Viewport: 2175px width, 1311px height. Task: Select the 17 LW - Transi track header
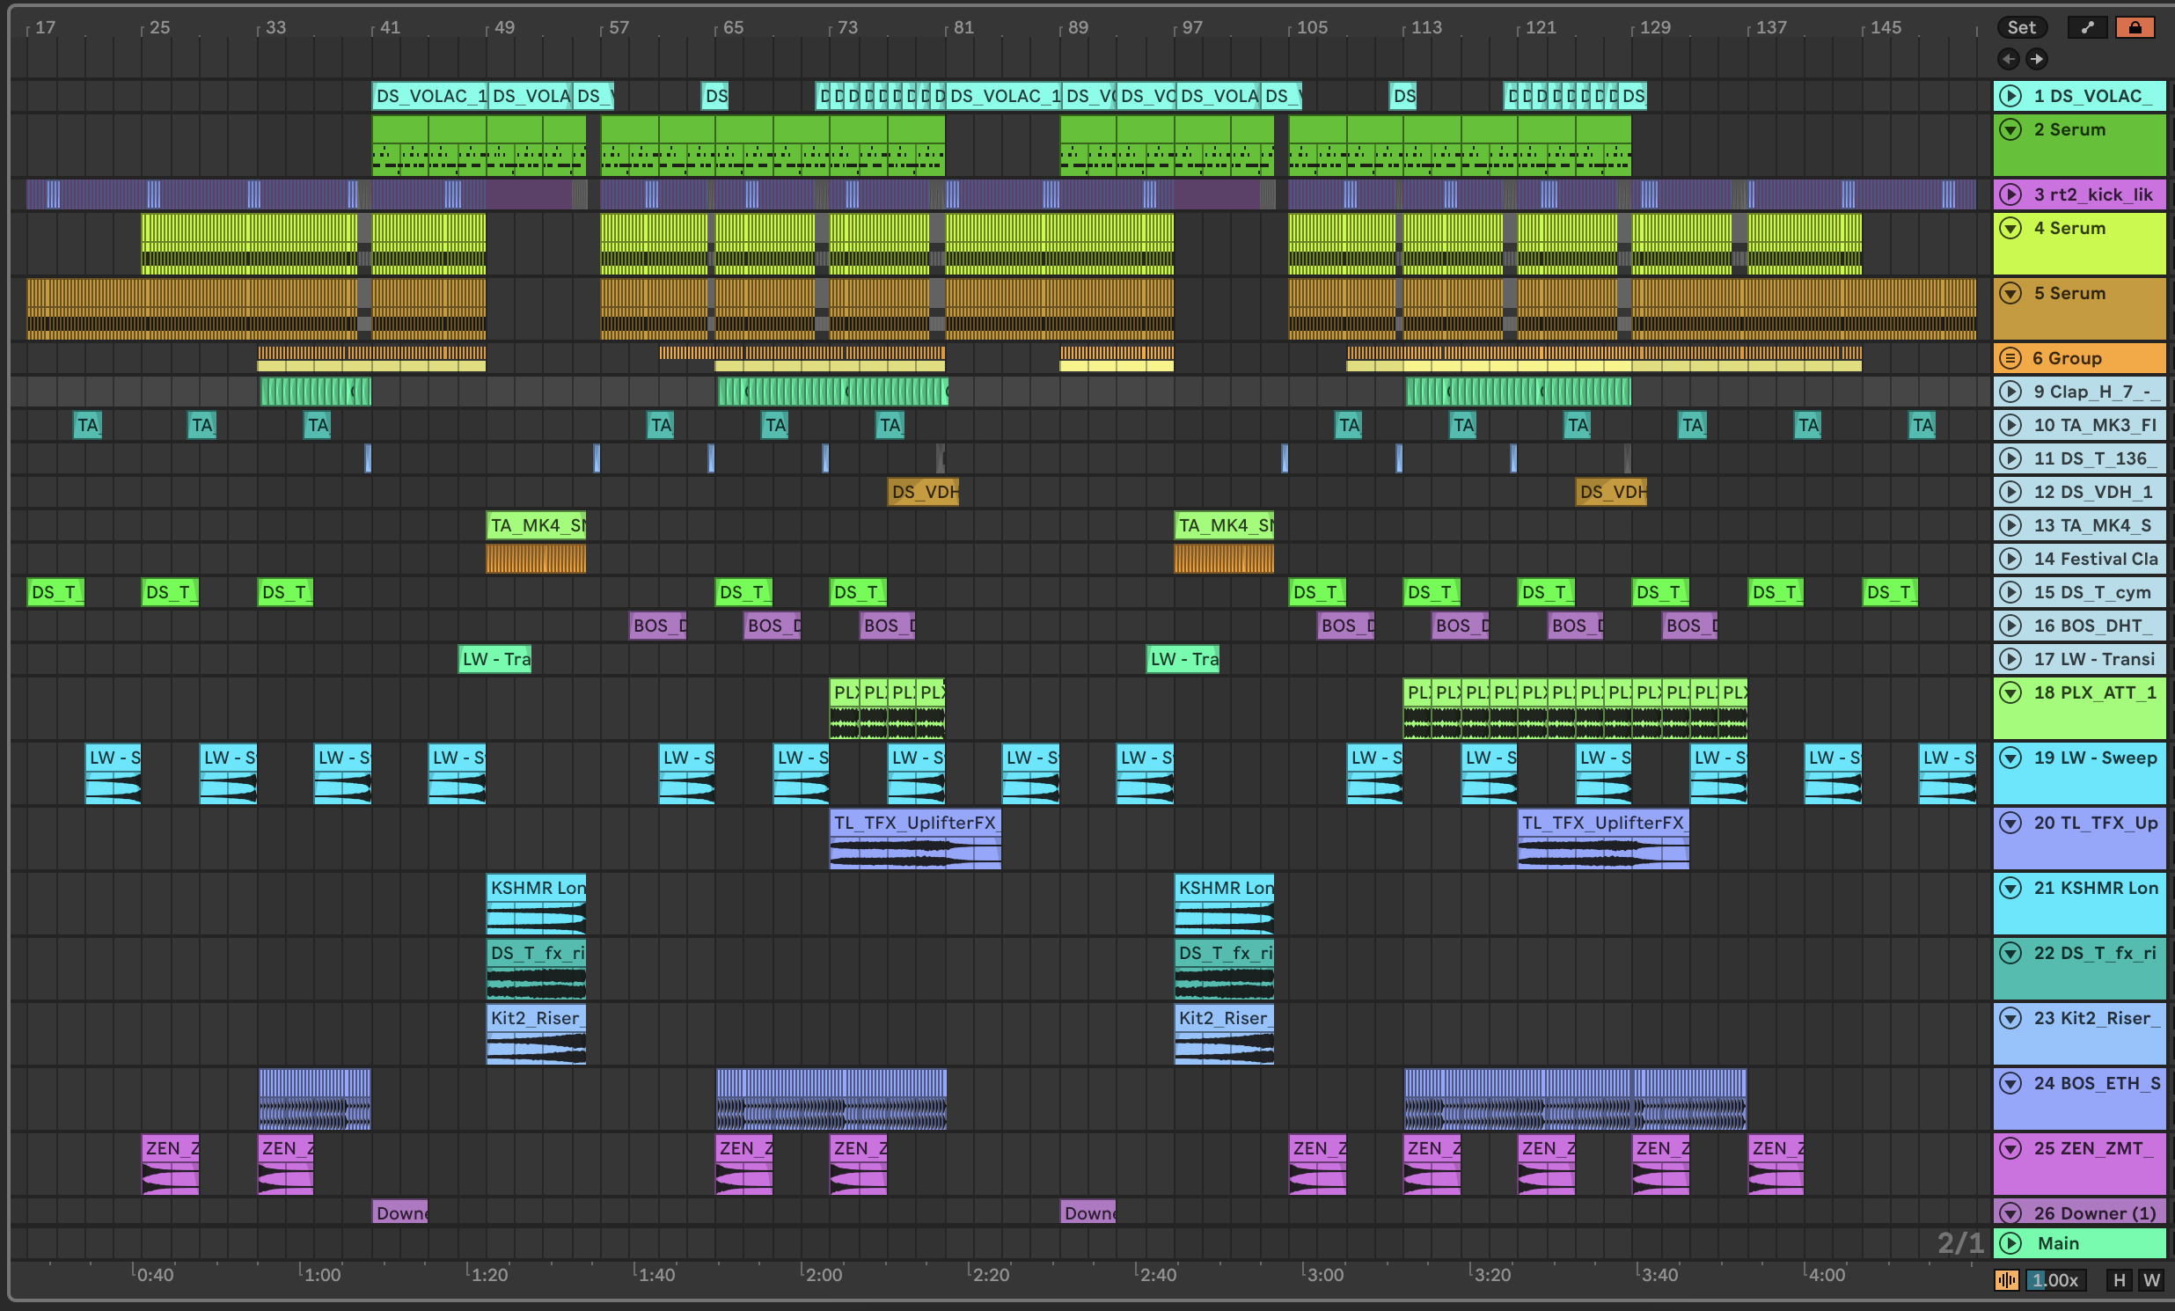point(2094,660)
